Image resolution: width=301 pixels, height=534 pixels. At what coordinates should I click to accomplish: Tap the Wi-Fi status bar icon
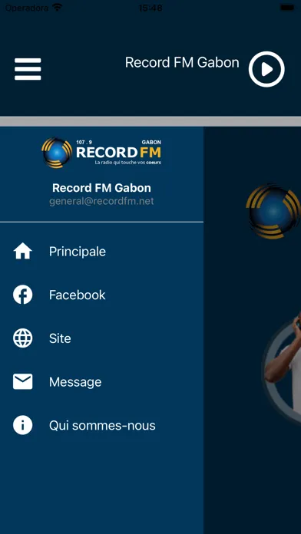click(58, 8)
